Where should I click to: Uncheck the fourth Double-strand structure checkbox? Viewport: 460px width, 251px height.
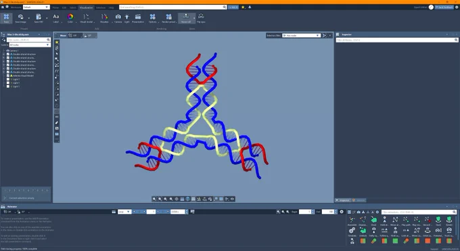pos(8,65)
